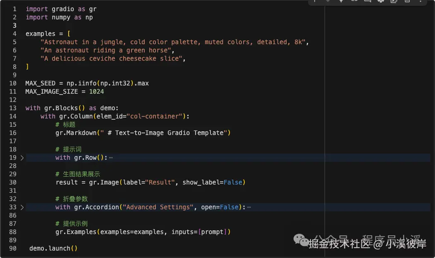Click 'gradio' in the first import line
Image resolution: width=435 pixels, height=258 pixels.
[63, 9]
